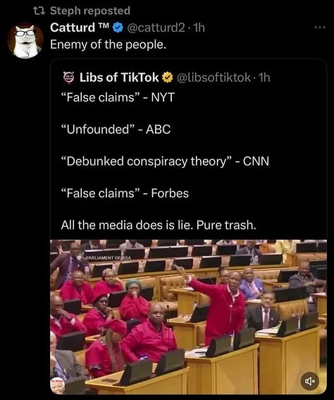334x400 pixels.
Task: Click the Parliament of RSA watermark
Action: 107,258
